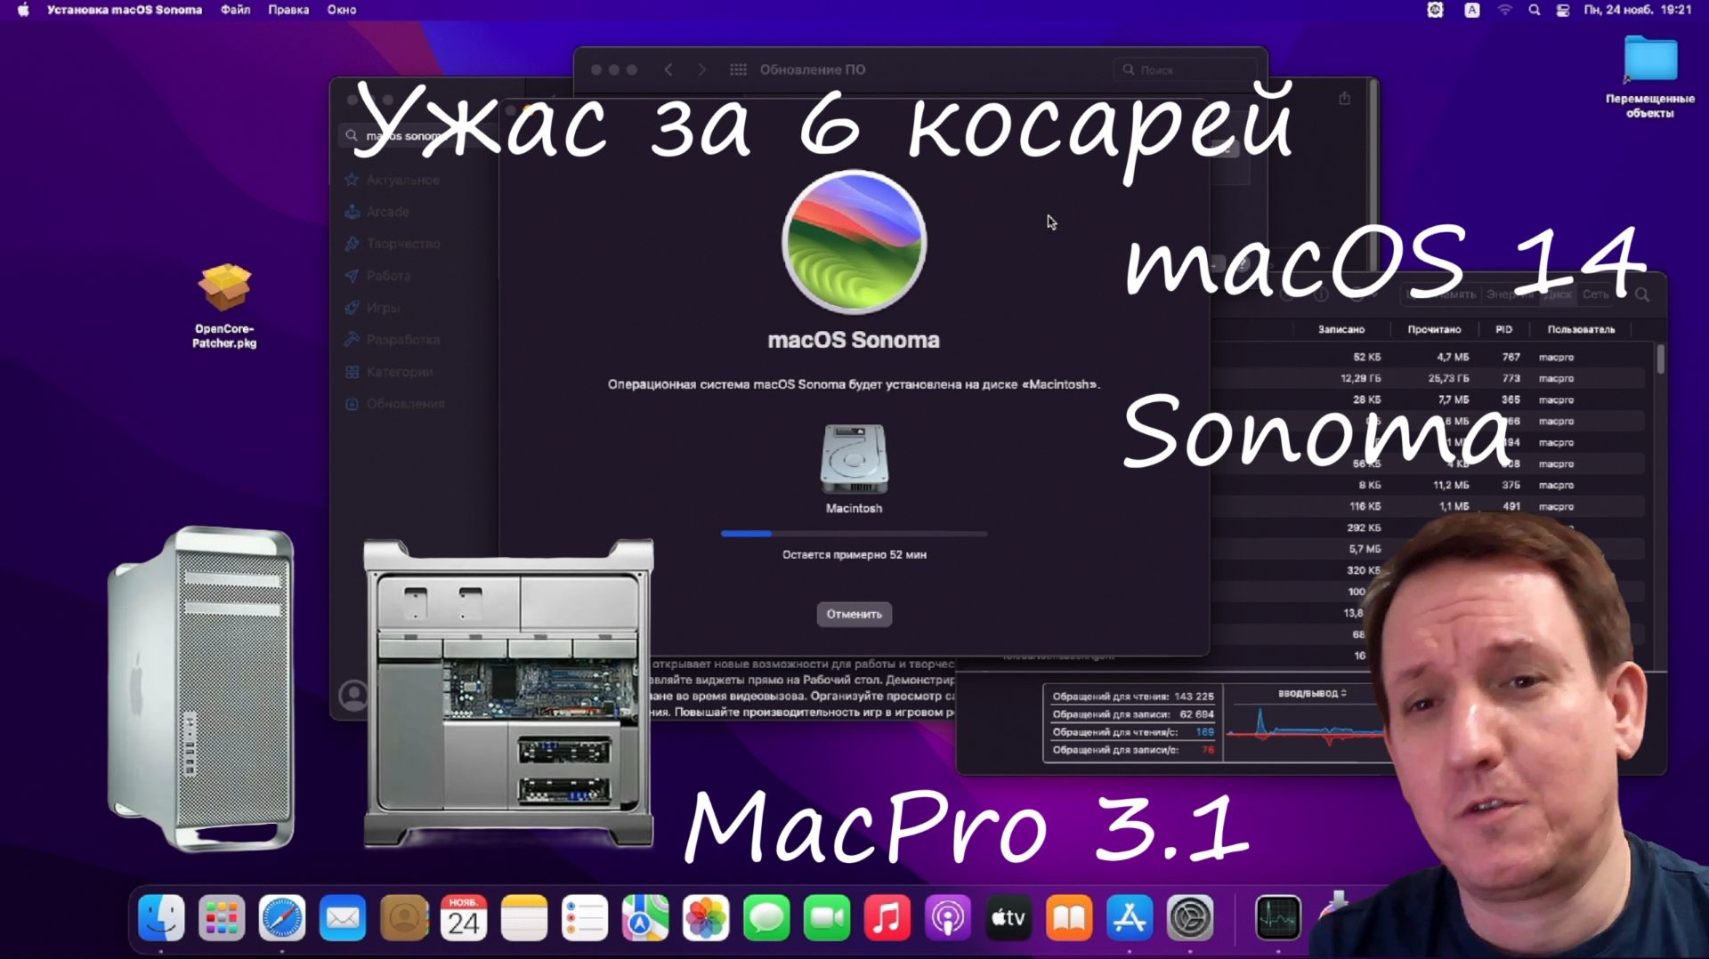Open Обновления in the App Store sidebar
Image resolution: width=1709 pixels, height=959 pixels.
[394, 404]
